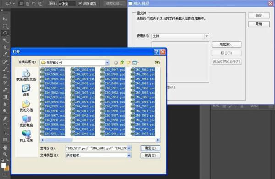The width and height of the screenshot is (275, 179).
Task: Click right arrow of file list scrollbar
Action: 158,140
